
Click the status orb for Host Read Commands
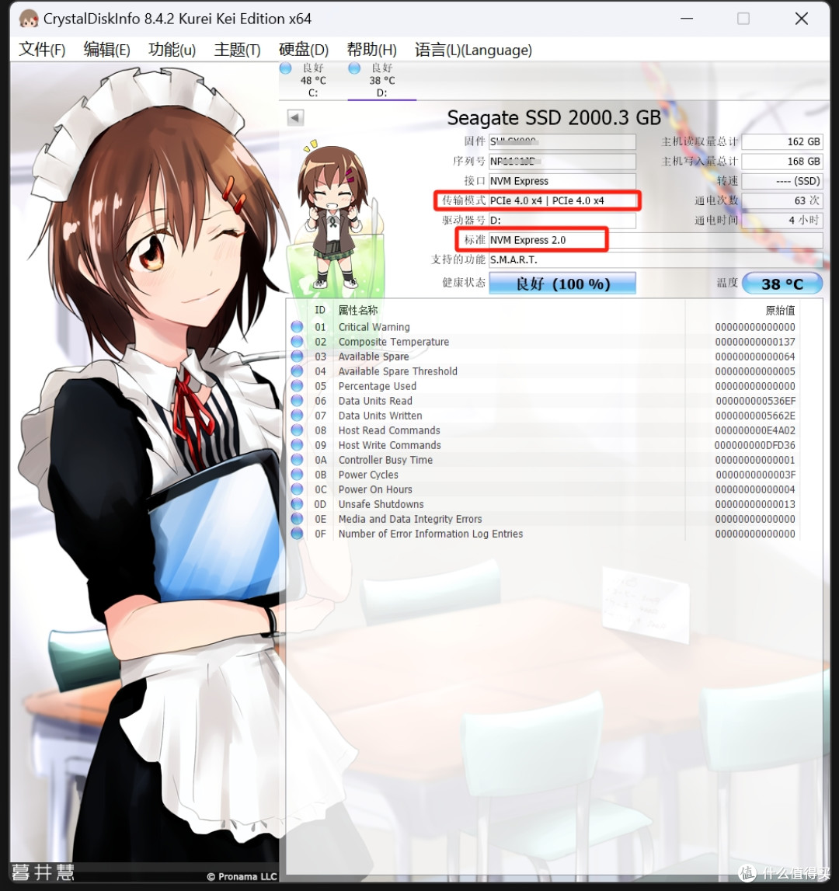pos(297,430)
